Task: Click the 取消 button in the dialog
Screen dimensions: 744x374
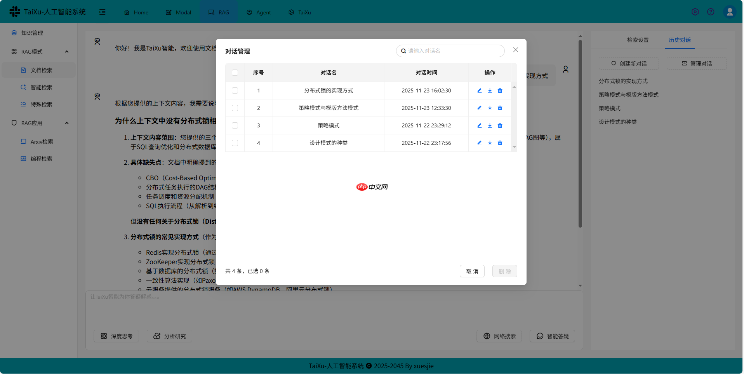Action: click(472, 271)
